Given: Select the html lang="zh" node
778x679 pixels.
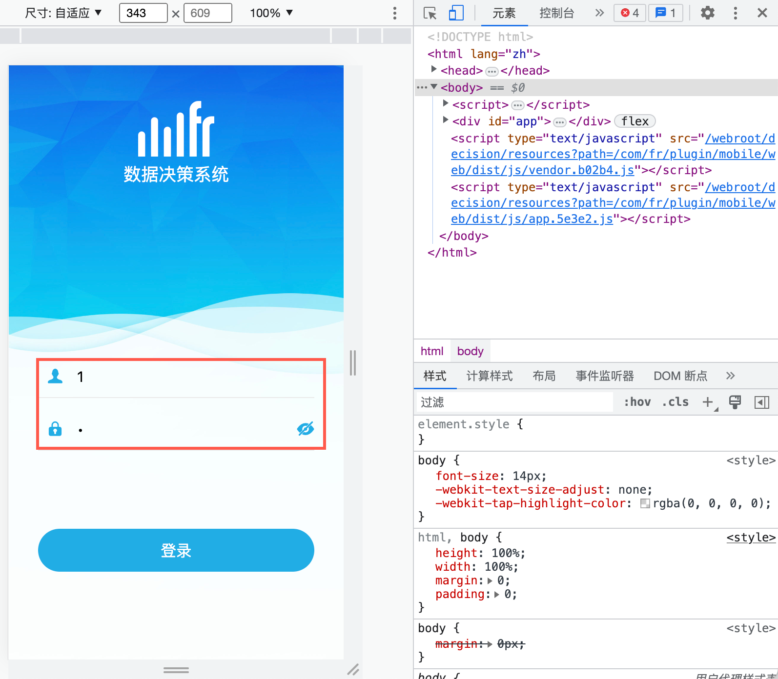Looking at the screenshot, I should click(484, 54).
